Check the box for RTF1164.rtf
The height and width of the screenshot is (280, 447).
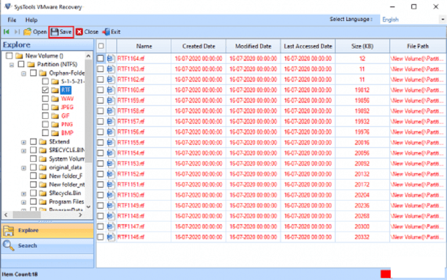[x=100, y=58]
